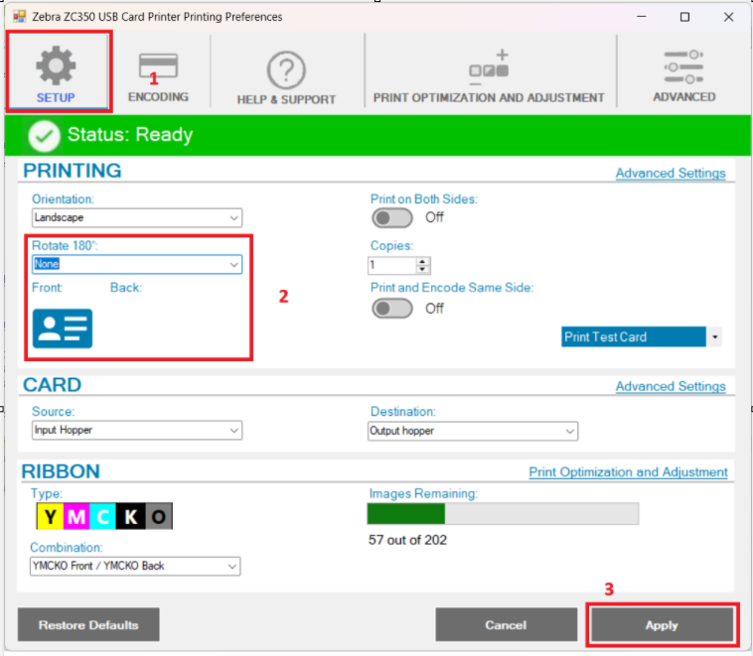Open the Destination dropdown showing Output hopper
This screenshot has width=753, height=656.
(473, 431)
